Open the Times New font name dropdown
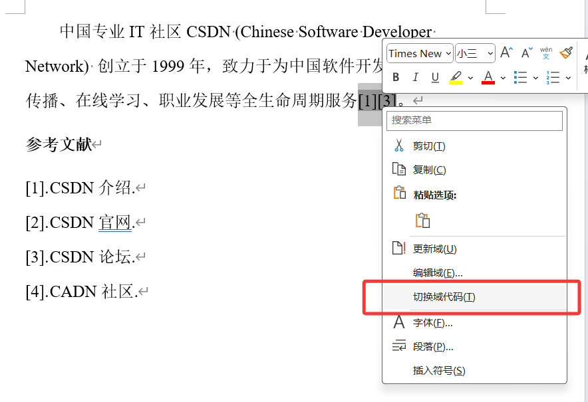 pos(420,54)
